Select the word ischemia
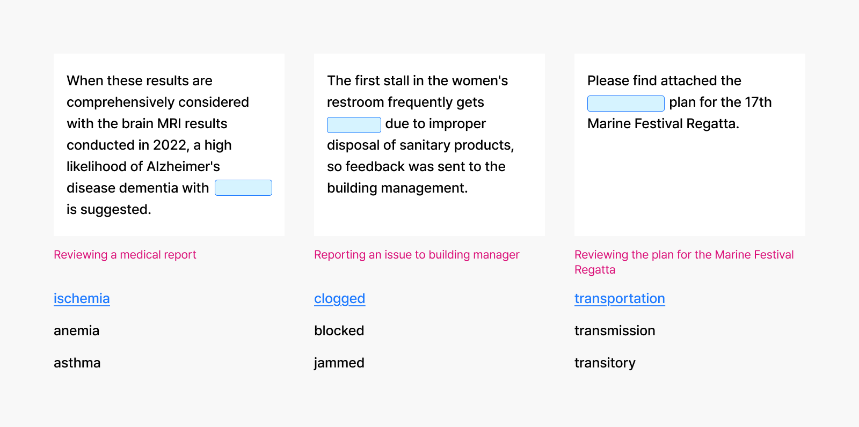This screenshot has width=859, height=427. [82, 298]
